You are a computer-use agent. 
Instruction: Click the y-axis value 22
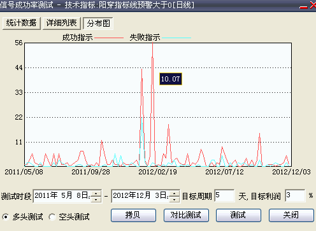(18, 117)
